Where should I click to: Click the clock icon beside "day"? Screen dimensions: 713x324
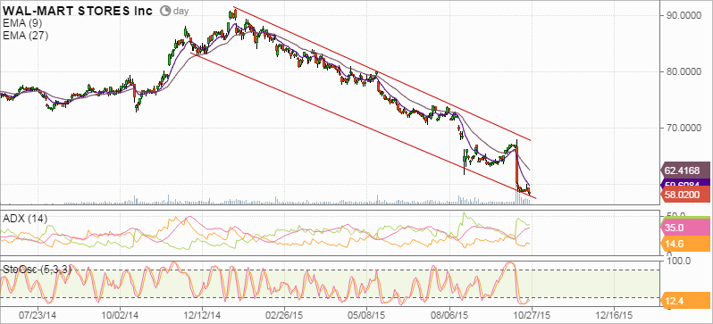(x=166, y=11)
